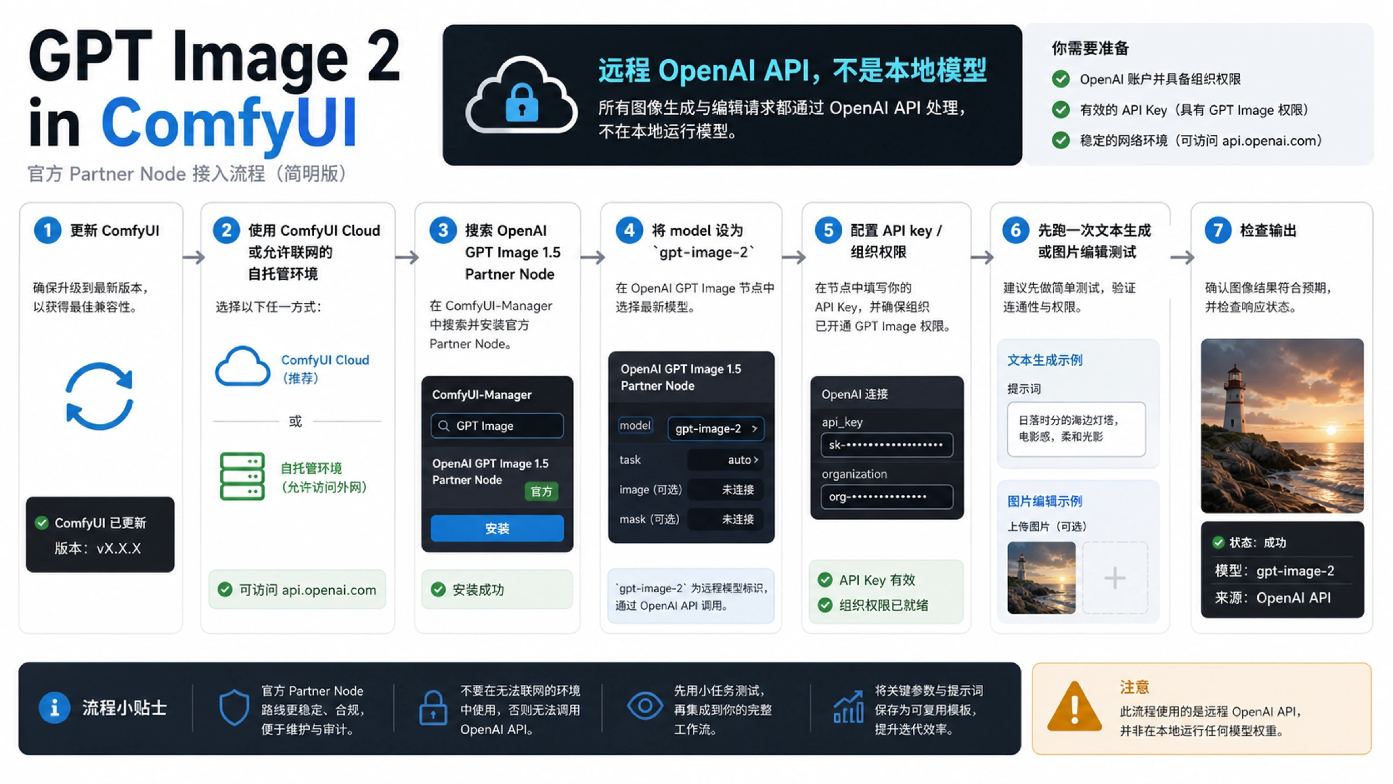
Task: Click the 模型：gpt-image-2 status line
Action: [1275, 571]
